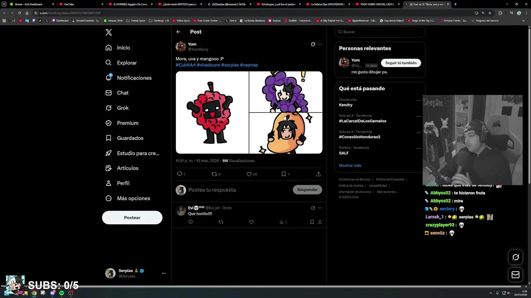The width and height of the screenshot is (531, 298).
Task: Open Serpias account menu dots
Action: [163, 273]
